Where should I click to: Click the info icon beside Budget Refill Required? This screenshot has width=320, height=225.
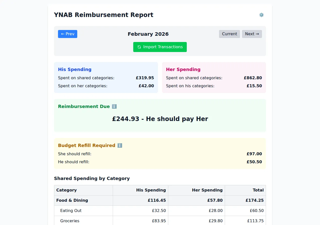pyautogui.click(x=119, y=145)
